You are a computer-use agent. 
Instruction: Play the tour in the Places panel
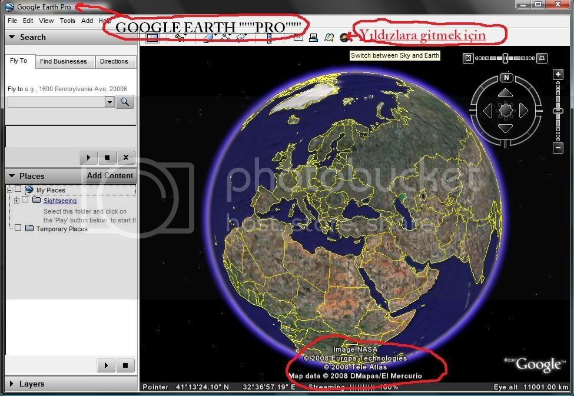click(x=106, y=365)
